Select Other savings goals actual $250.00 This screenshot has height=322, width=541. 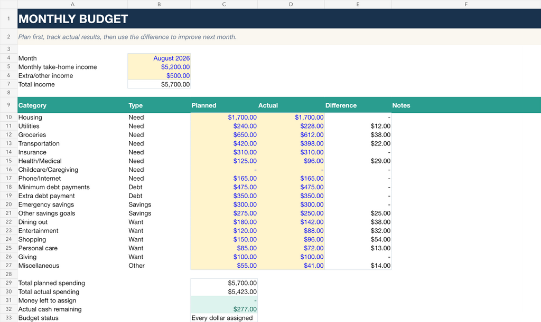(x=291, y=213)
